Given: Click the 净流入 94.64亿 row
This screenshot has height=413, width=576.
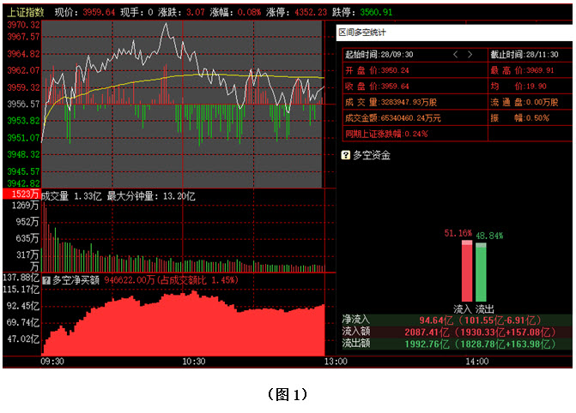Looking at the screenshot, I should click(x=457, y=320).
